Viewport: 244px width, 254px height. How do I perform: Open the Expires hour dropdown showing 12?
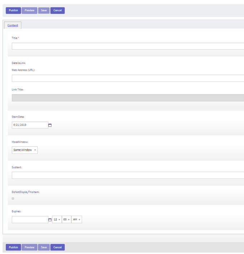pos(57,220)
